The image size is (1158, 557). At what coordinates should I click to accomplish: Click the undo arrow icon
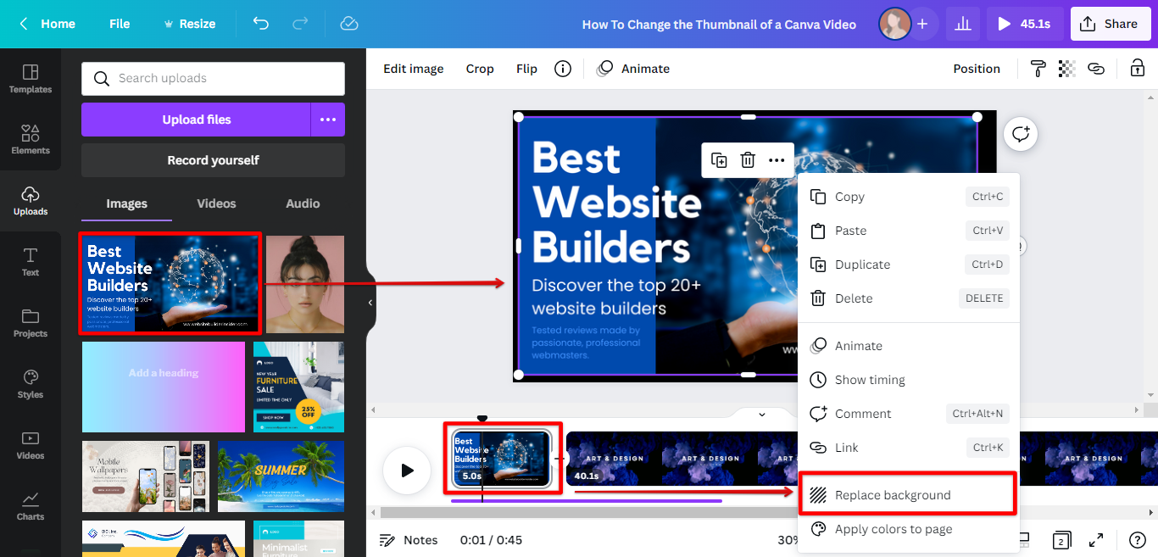click(261, 24)
